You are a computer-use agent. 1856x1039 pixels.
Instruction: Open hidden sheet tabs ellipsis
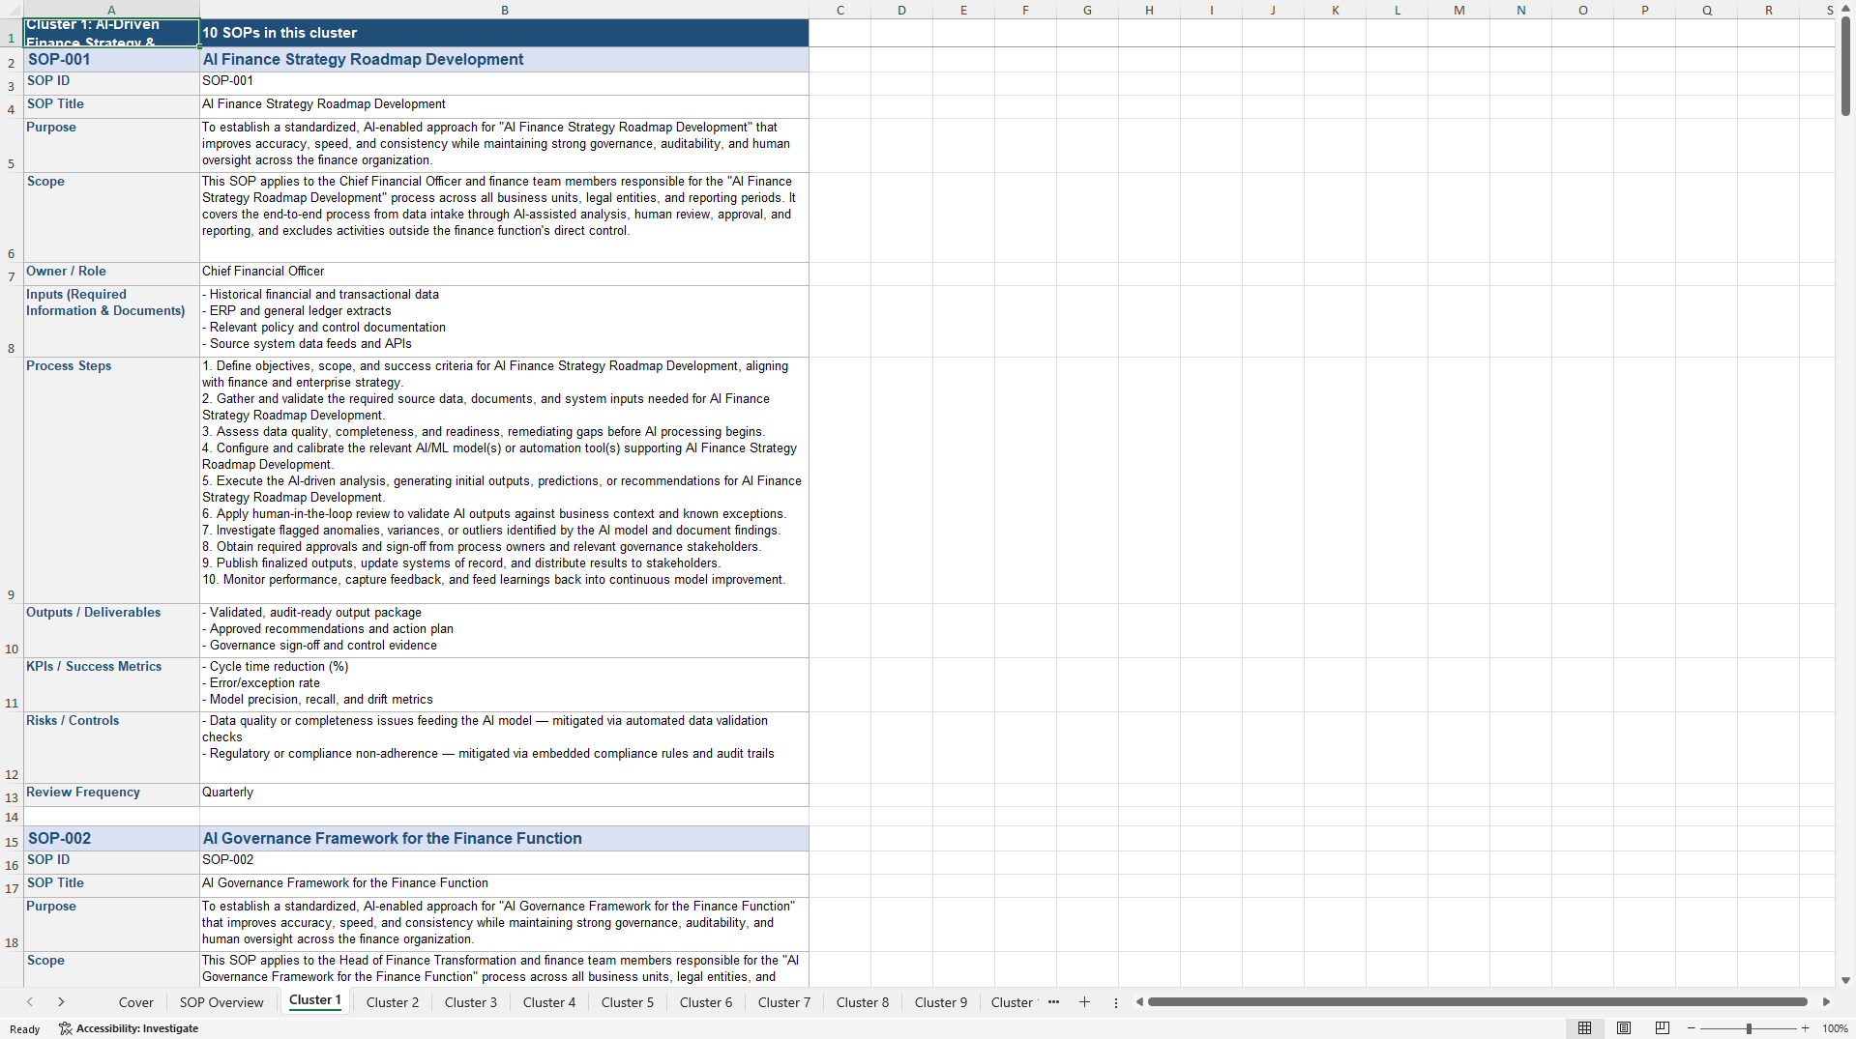(1053, 1002)
